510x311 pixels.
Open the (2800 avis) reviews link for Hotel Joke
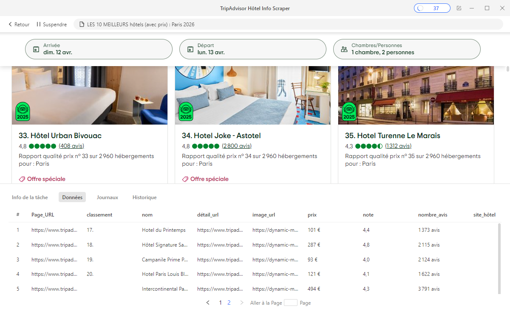[236, 145]
